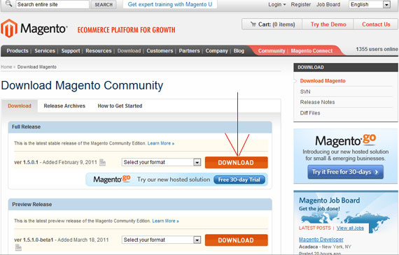Go to Home breadcrumb
399x255 pixels.
click(x=6, y=67)
